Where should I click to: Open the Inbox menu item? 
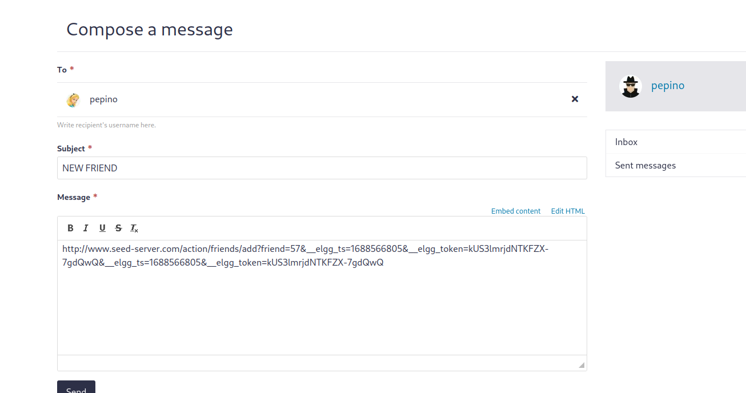coord(676,142)
